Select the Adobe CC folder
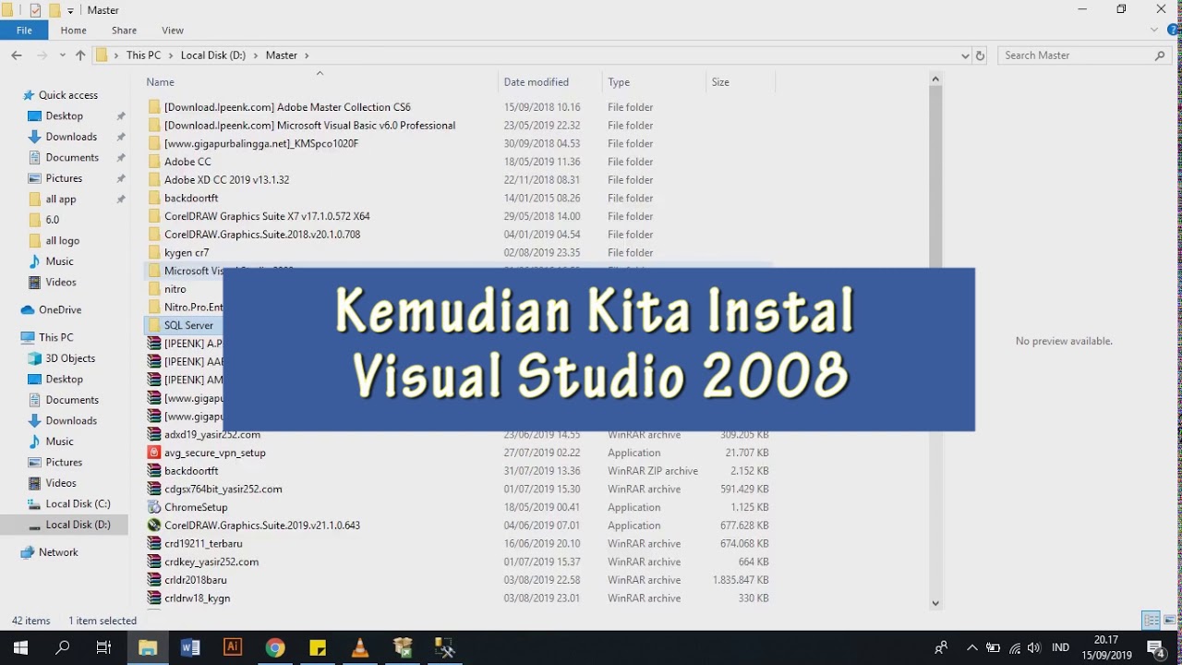Viewport: 1182px width, 665px height. (x=187, y=162)
